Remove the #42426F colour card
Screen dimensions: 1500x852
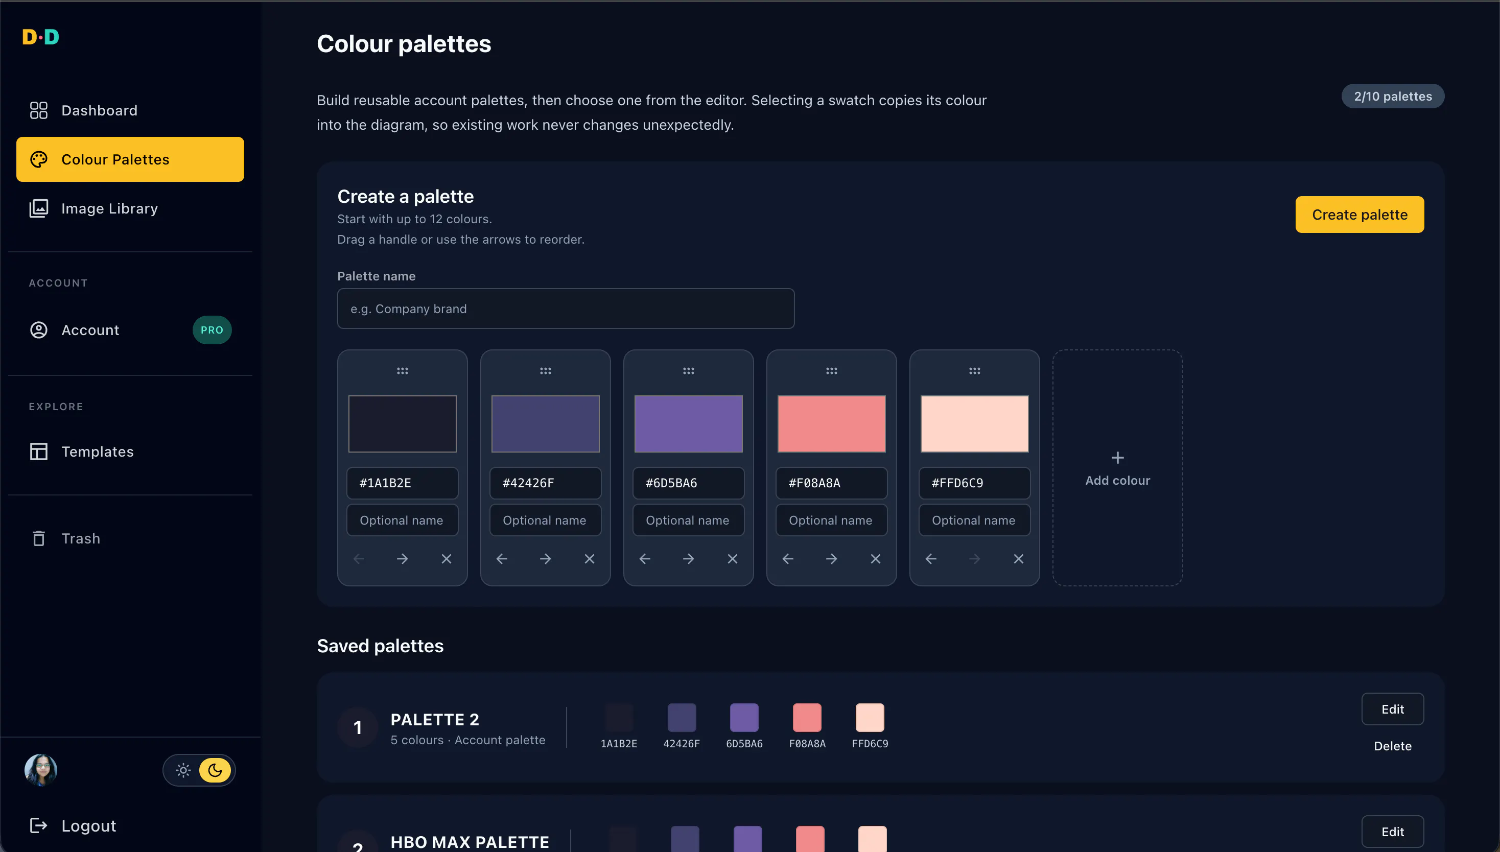click(590, 559)
